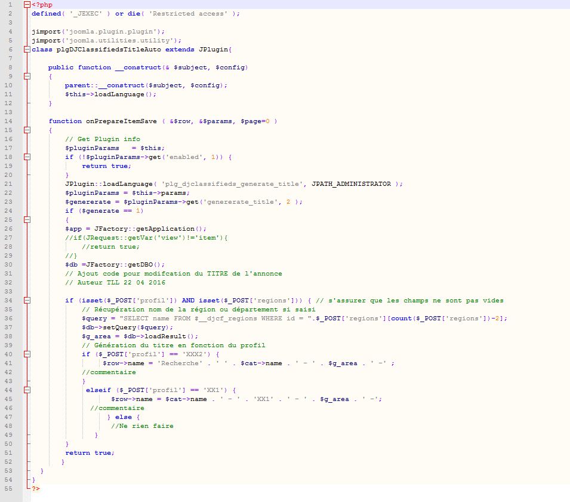Click line number 55 in the gutter

(8, 488)
